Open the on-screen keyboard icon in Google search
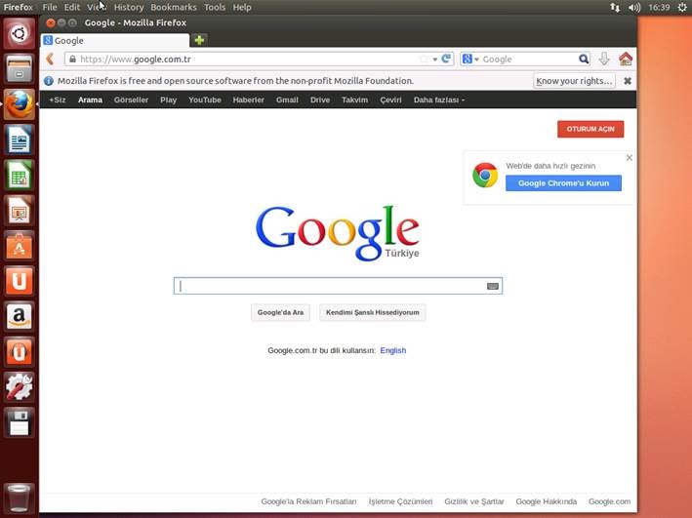This screenshot has height=518, width=692. [493, 286]
